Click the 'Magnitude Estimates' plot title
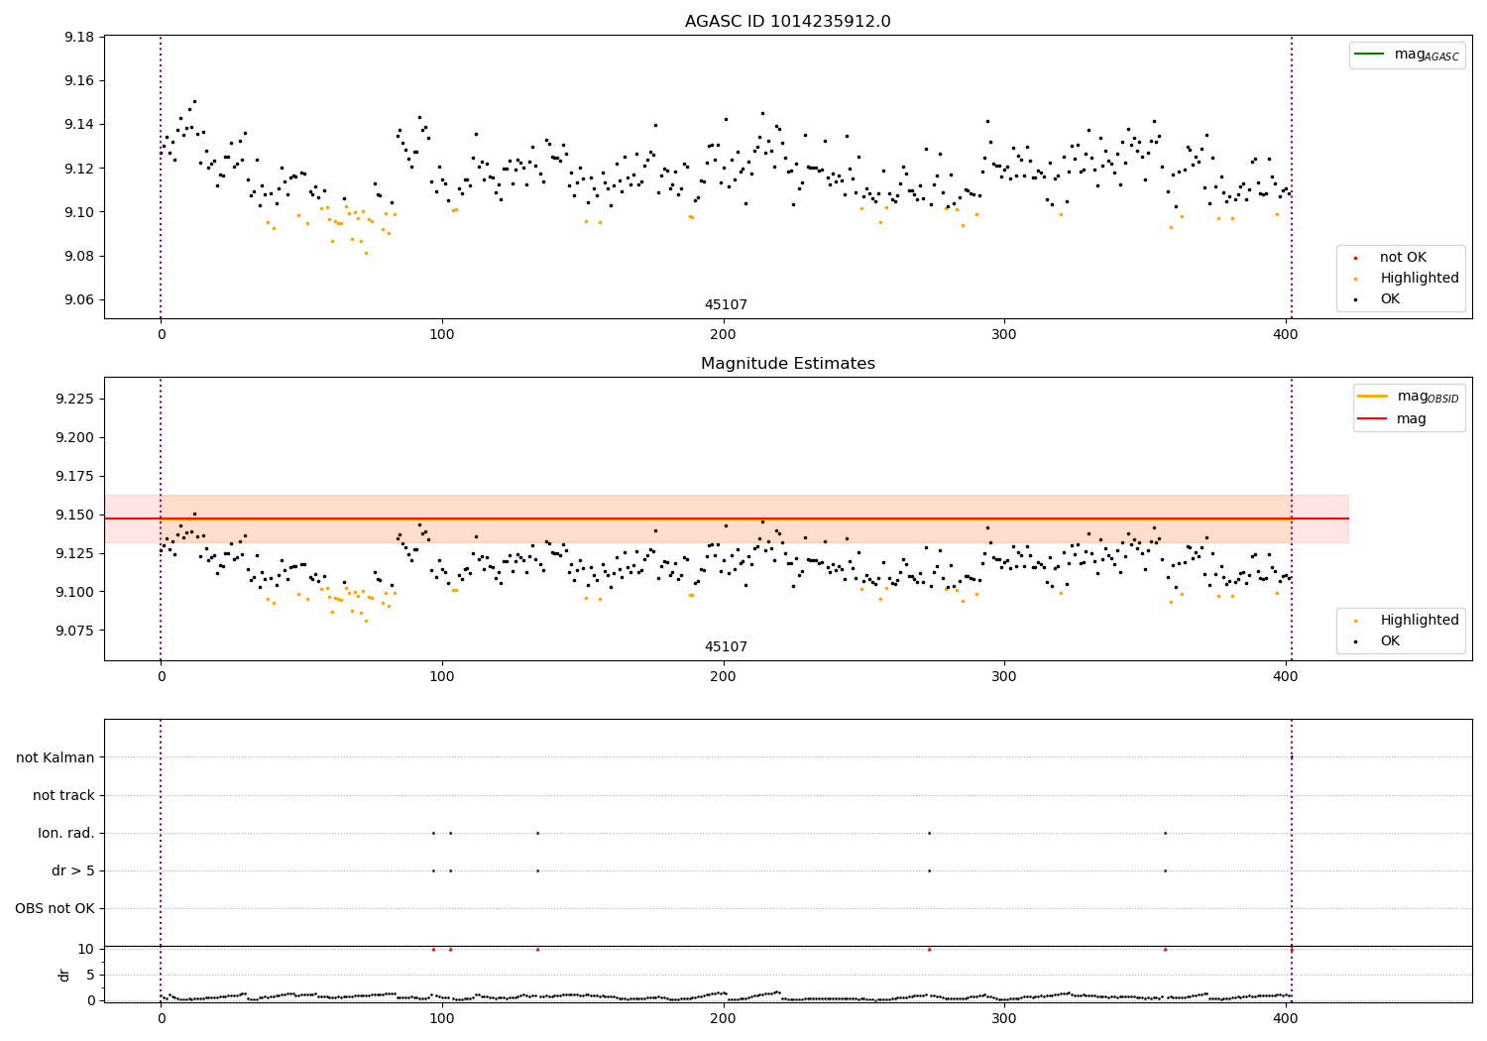Screen dimensions: 1487x1041 [x=788, y=364]
